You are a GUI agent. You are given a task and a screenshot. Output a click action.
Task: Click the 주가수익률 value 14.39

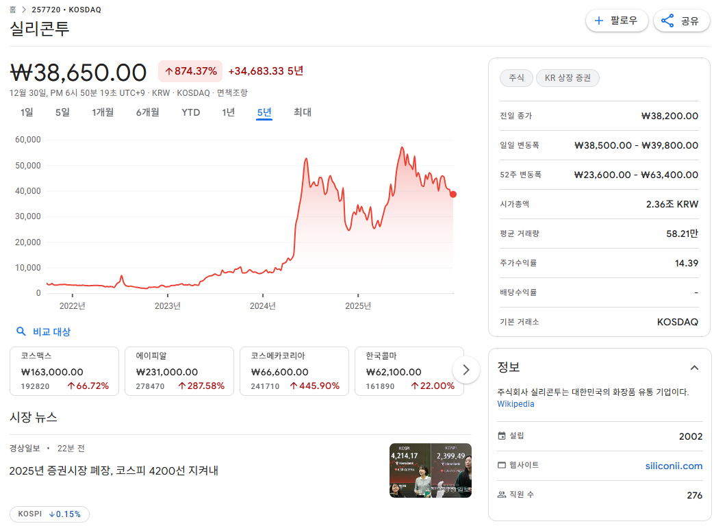(686, 263)
